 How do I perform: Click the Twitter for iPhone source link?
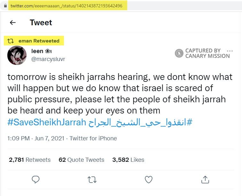(x=93, y=138)
